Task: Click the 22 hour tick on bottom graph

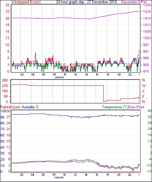Action: click(x=129, y=175)
